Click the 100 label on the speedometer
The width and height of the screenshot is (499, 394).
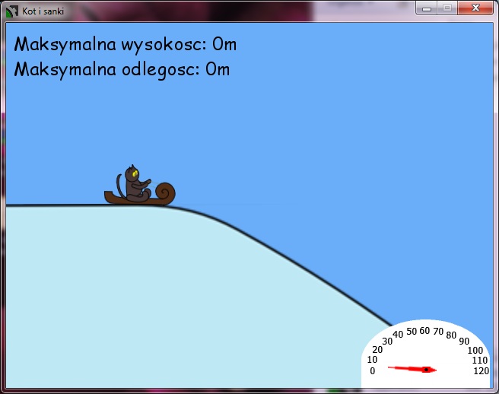coord(475,350)
